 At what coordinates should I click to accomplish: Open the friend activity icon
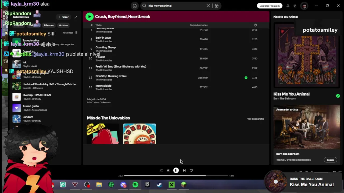295,6
